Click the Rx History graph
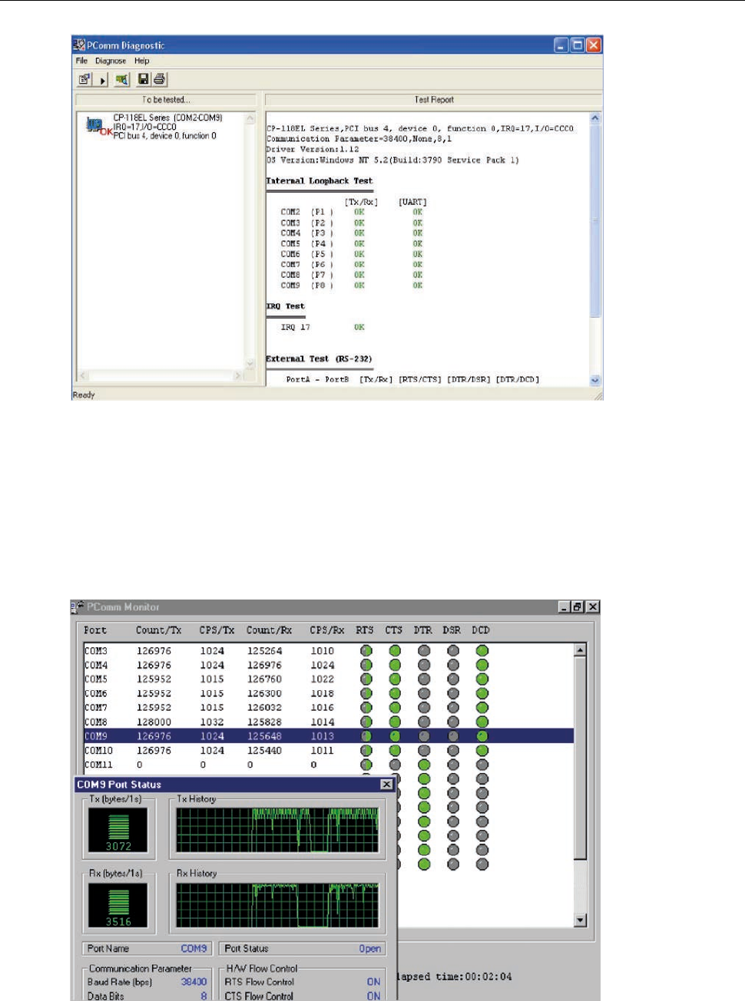The image size is (745, 1001). point(278,906)
